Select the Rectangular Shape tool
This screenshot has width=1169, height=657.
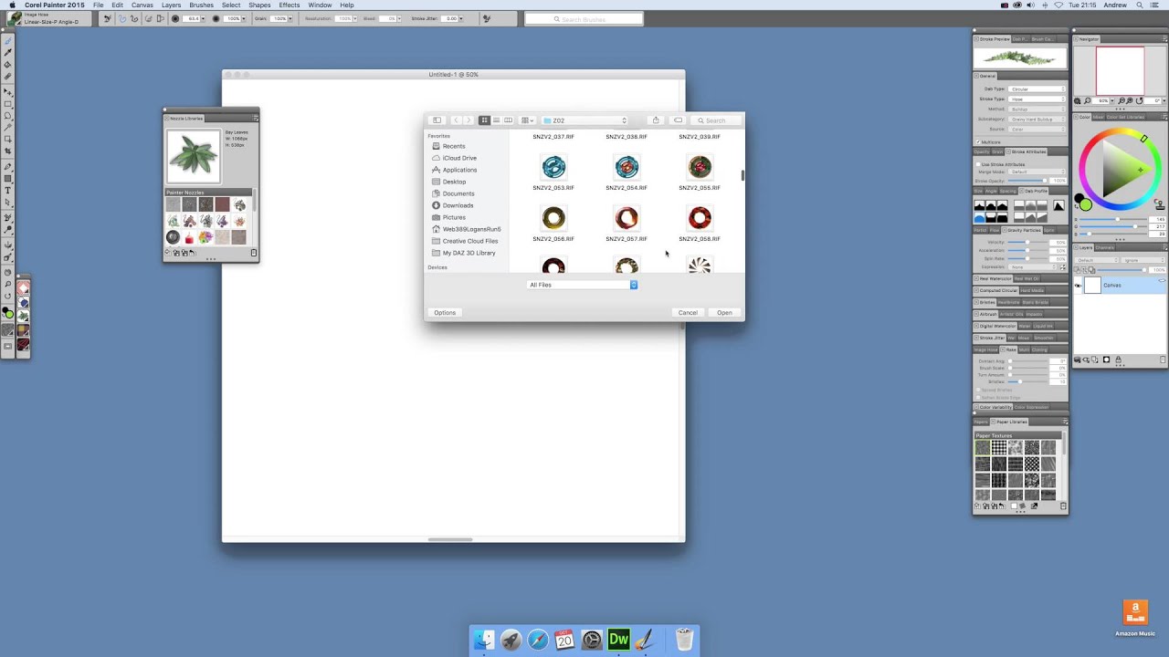8,178
